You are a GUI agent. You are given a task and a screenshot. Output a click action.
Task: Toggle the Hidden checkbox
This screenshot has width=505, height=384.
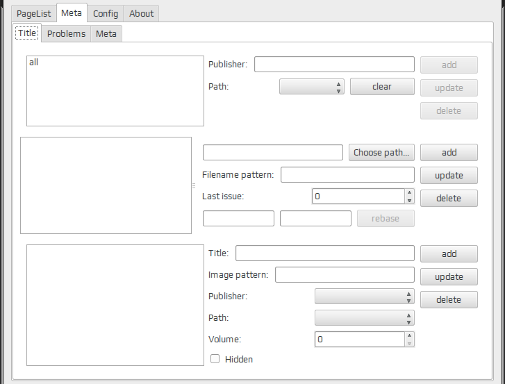(x=215, y=359)
